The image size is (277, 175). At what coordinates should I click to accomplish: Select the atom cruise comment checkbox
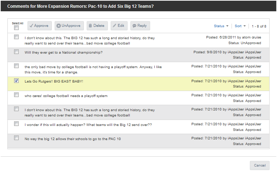coord(17,37)
